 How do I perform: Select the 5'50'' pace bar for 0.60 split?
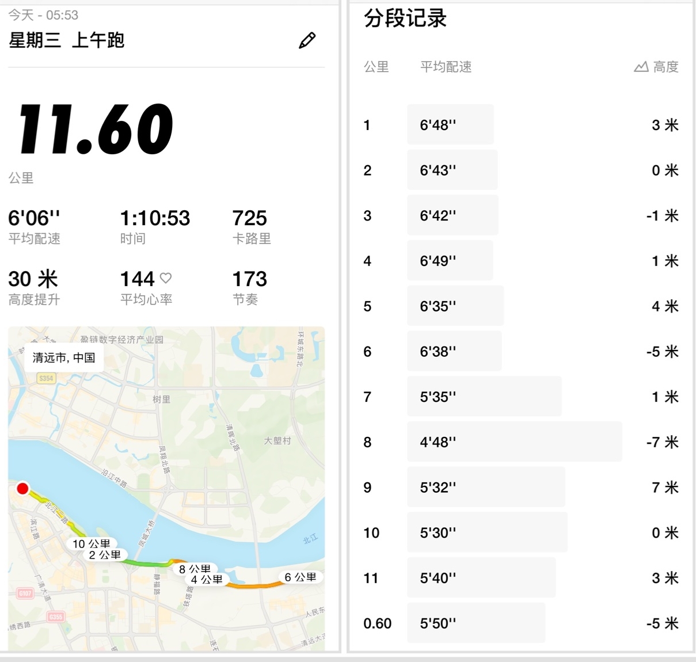pos(476,623)
